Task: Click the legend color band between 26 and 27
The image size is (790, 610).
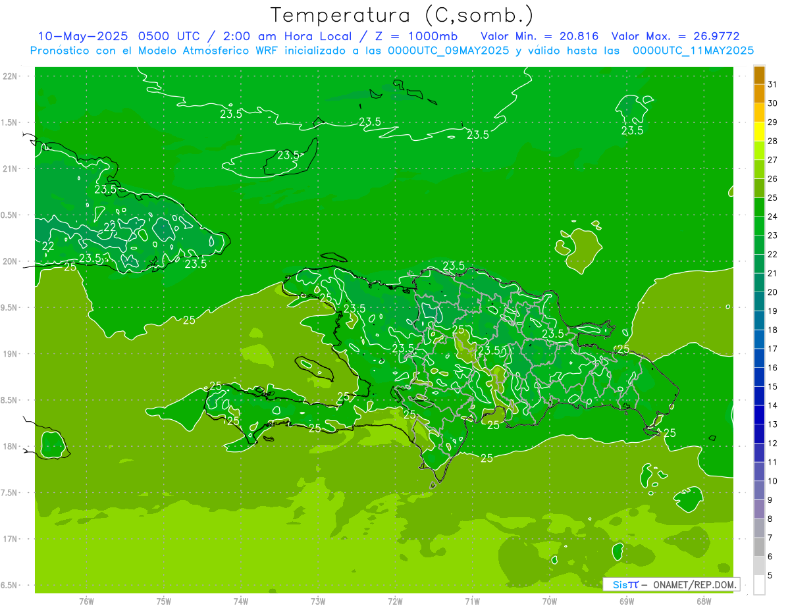Action: [x=759, y=169]
